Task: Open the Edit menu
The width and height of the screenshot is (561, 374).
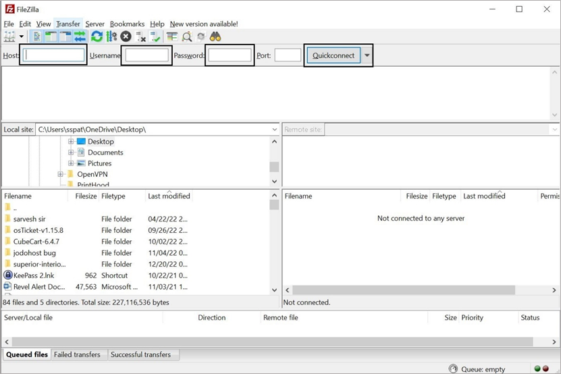Action: tap(25, 24)
